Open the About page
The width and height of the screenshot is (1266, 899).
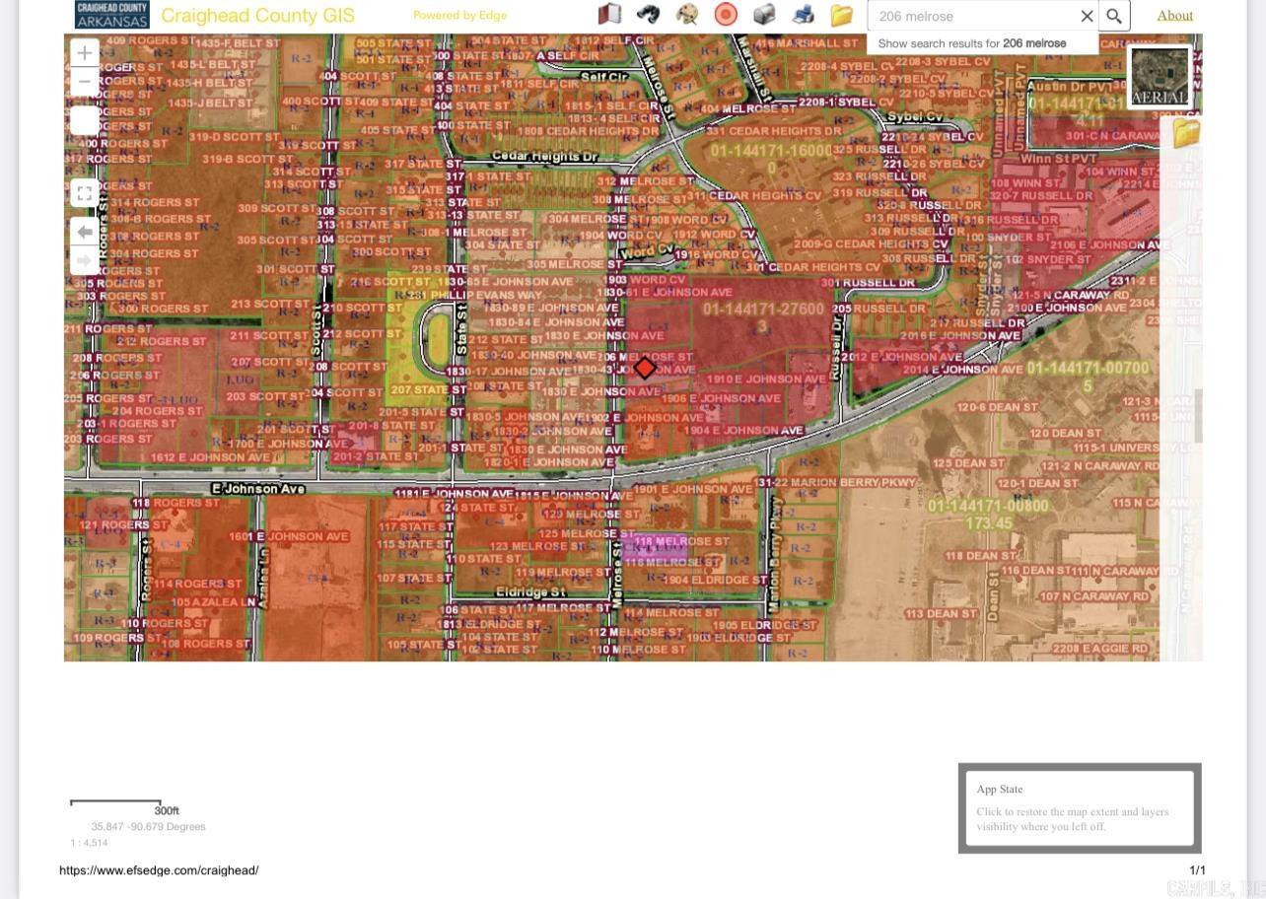(x=1174, y=15)
